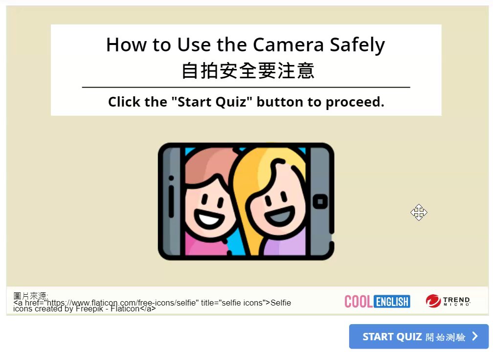Click the Trend Micro red globe icon
The height and width of the screenshot is (352, 493).
433,301
